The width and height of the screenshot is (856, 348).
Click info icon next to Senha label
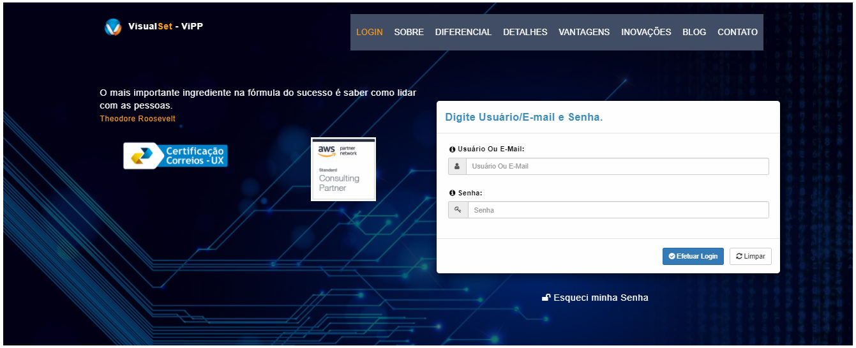pos(453,193)
